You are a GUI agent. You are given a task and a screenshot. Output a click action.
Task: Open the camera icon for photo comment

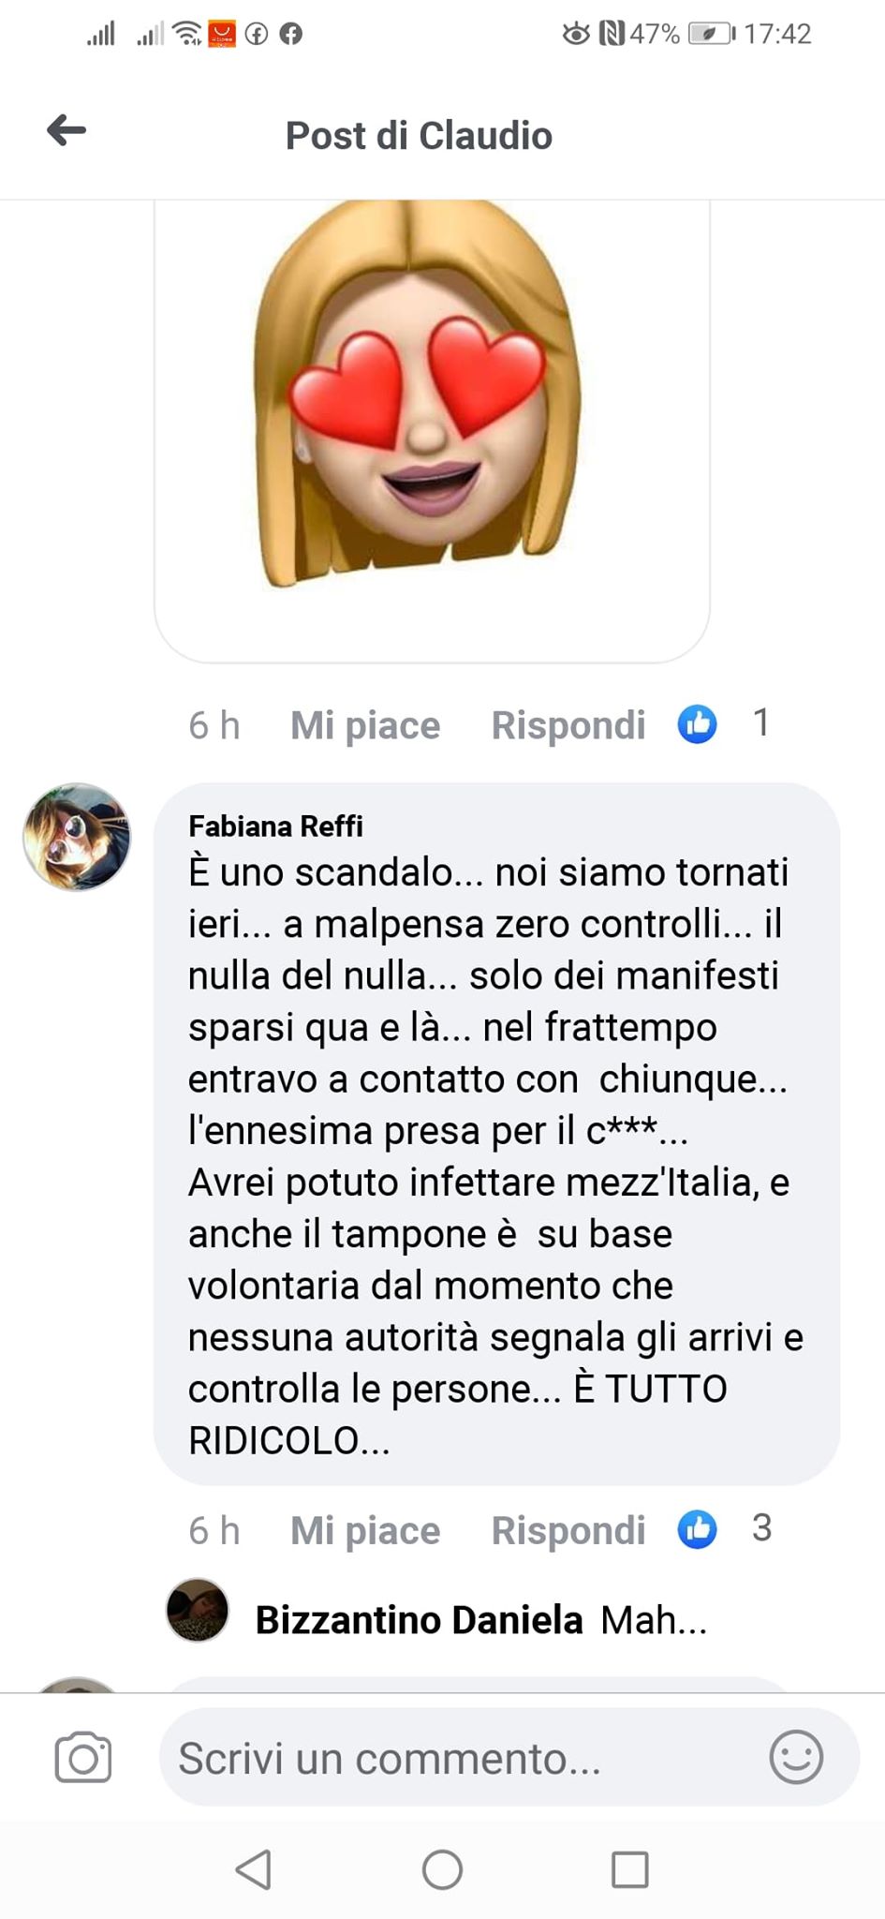[83, 1757]
